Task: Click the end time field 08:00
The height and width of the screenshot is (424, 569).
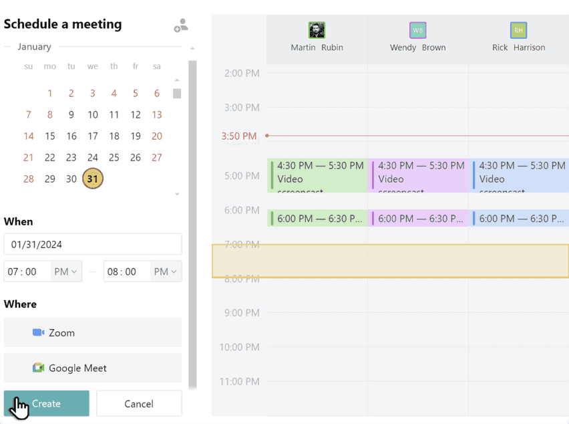Action: tap(126, 272)
